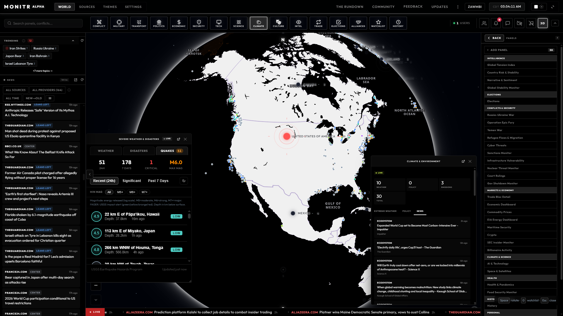The image size is (563, 316).
Task: Select the Intel eye icon
Action: point(299,23)
